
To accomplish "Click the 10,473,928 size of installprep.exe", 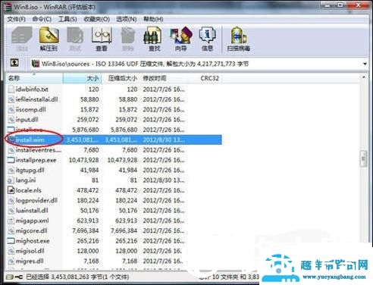I will (84, 160).
